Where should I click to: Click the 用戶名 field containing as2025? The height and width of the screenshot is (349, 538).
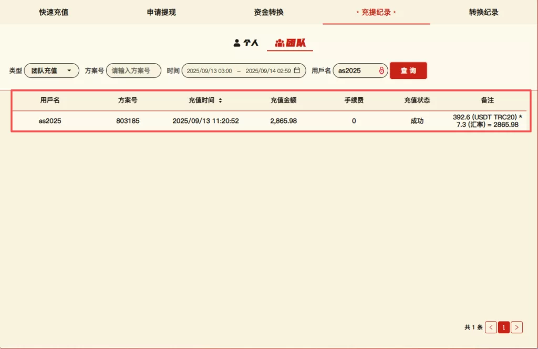click(355, 70)
